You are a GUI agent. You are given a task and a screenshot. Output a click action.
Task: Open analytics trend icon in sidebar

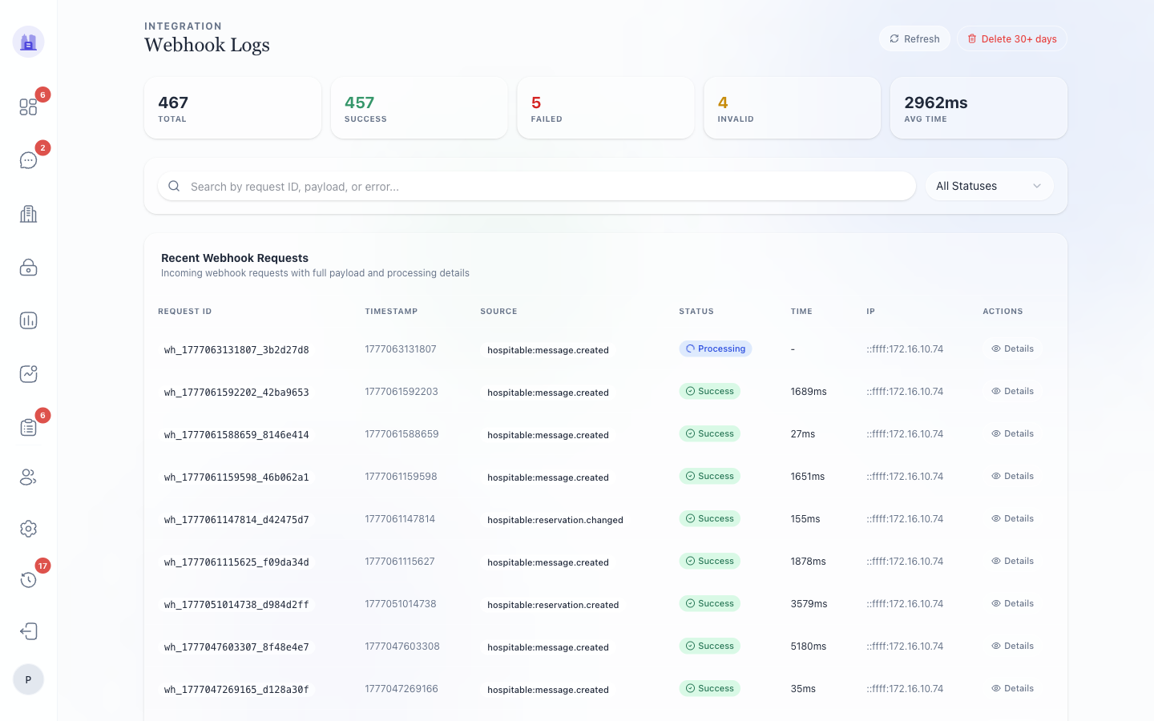tap(28, 373)
